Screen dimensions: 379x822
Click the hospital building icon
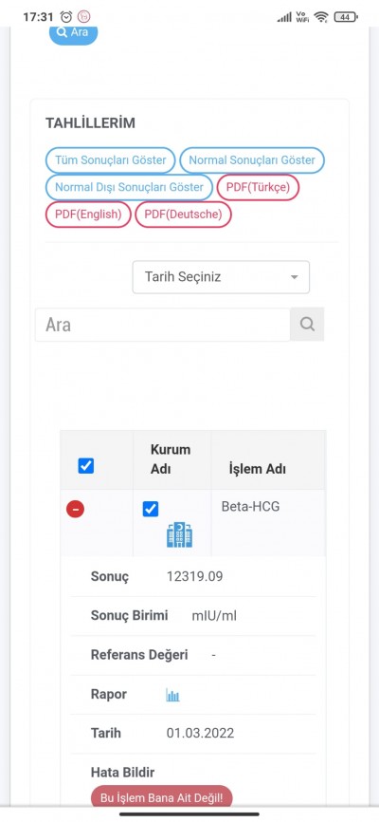coord(180,534)
